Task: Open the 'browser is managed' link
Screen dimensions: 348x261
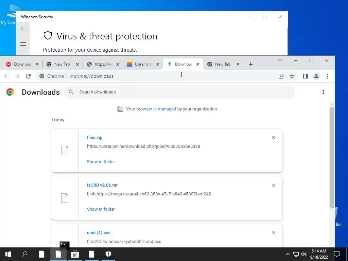Action: pyautogui.click(x=156, y=109)
